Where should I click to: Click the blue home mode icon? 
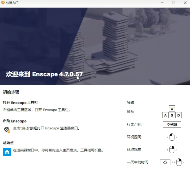(x=7, y=152)
